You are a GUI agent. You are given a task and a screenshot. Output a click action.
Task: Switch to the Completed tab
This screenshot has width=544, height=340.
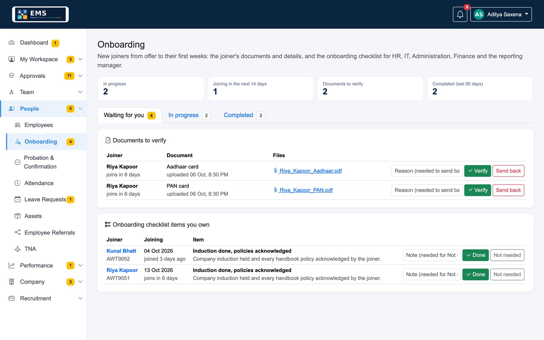(244, 115)
